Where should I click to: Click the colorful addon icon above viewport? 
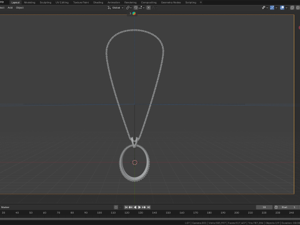(x=134, y=13)
